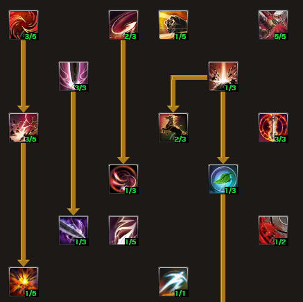Select the fiery explosion skill icon 1/5
303x302 pixels.
pyautogui.click(x=24, y=282)
